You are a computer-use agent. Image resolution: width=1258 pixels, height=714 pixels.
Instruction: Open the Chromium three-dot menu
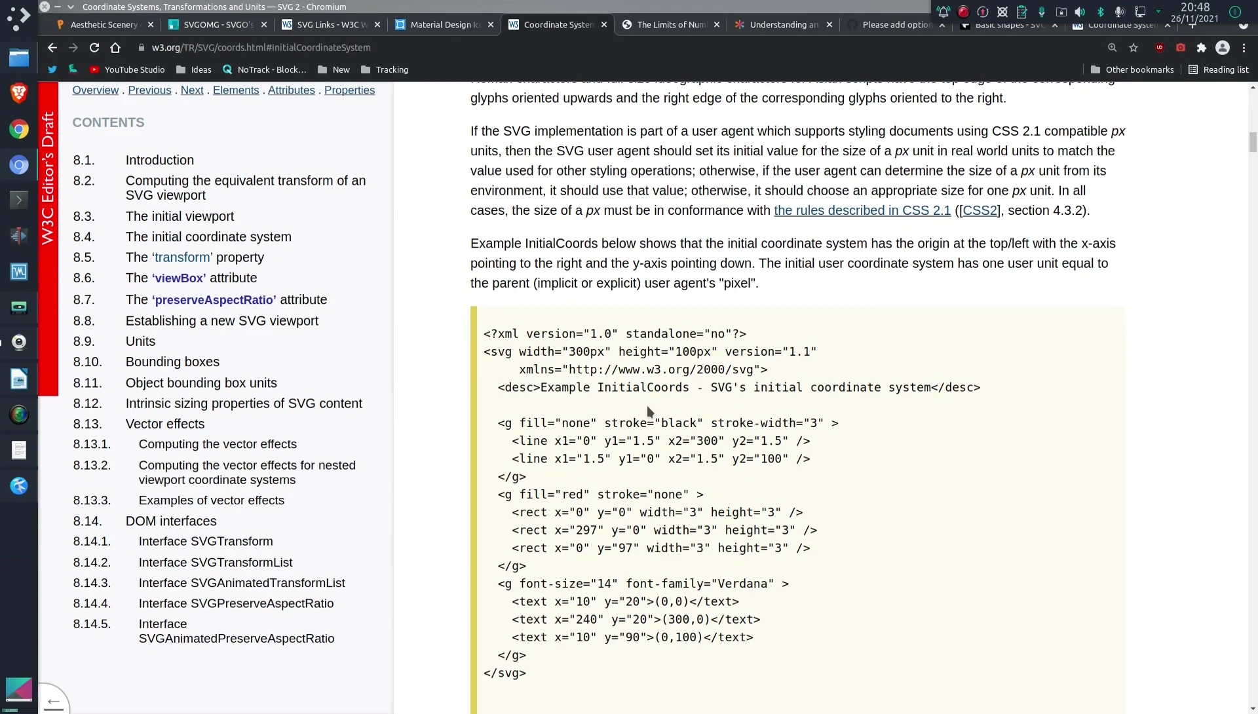[x=1244, y=48]
